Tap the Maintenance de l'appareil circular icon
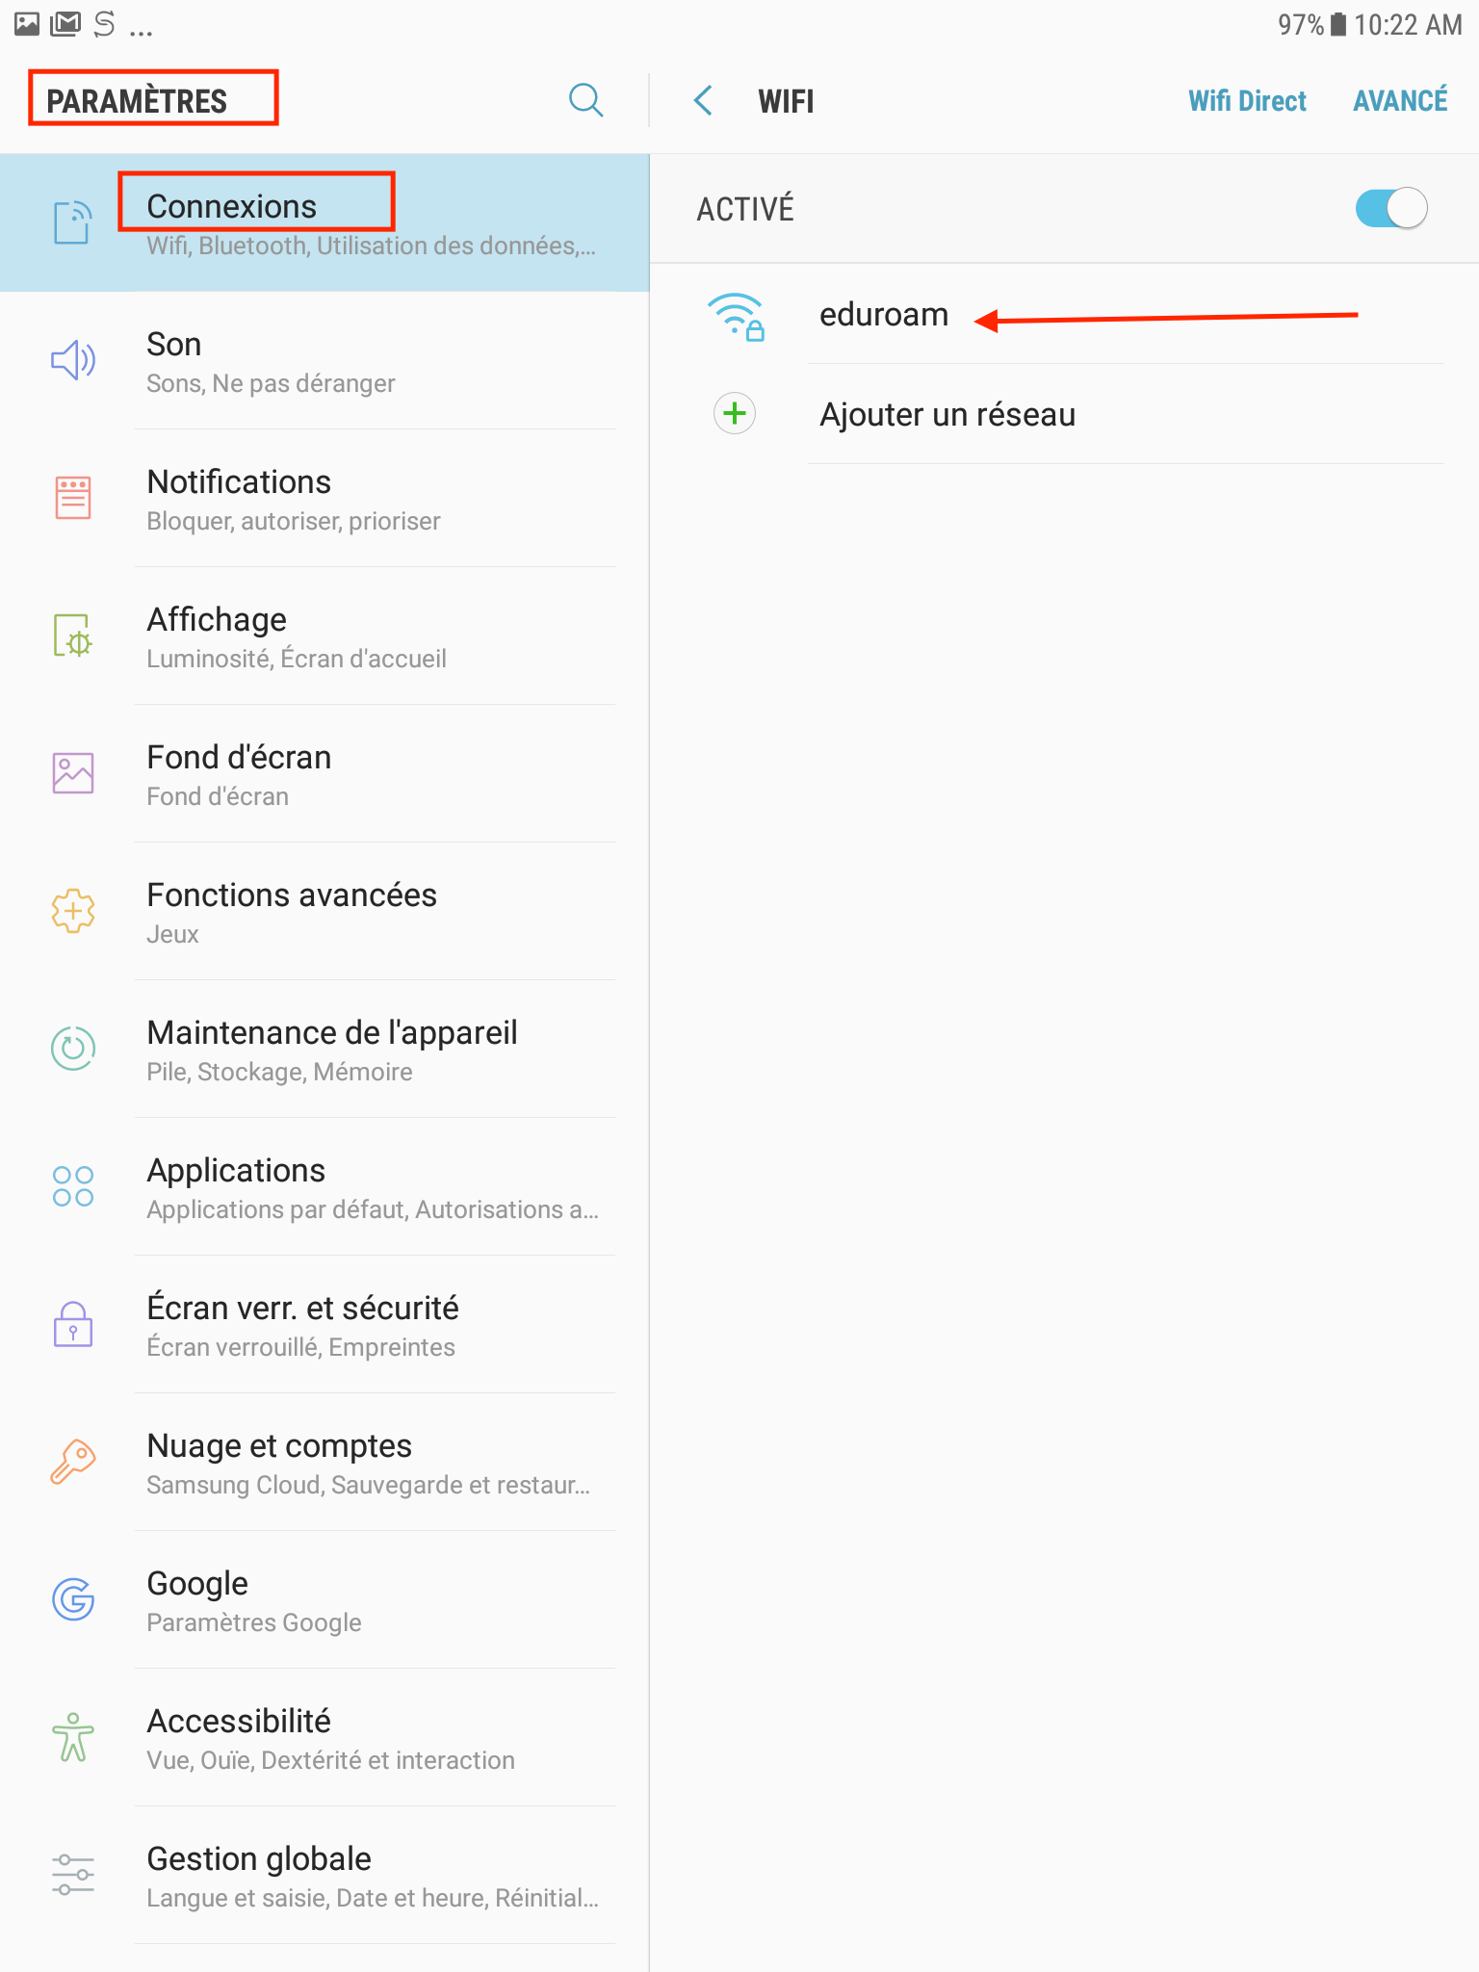Image resolution: width=1479 pixels, height=1972 pixels. coord(73,1049)
